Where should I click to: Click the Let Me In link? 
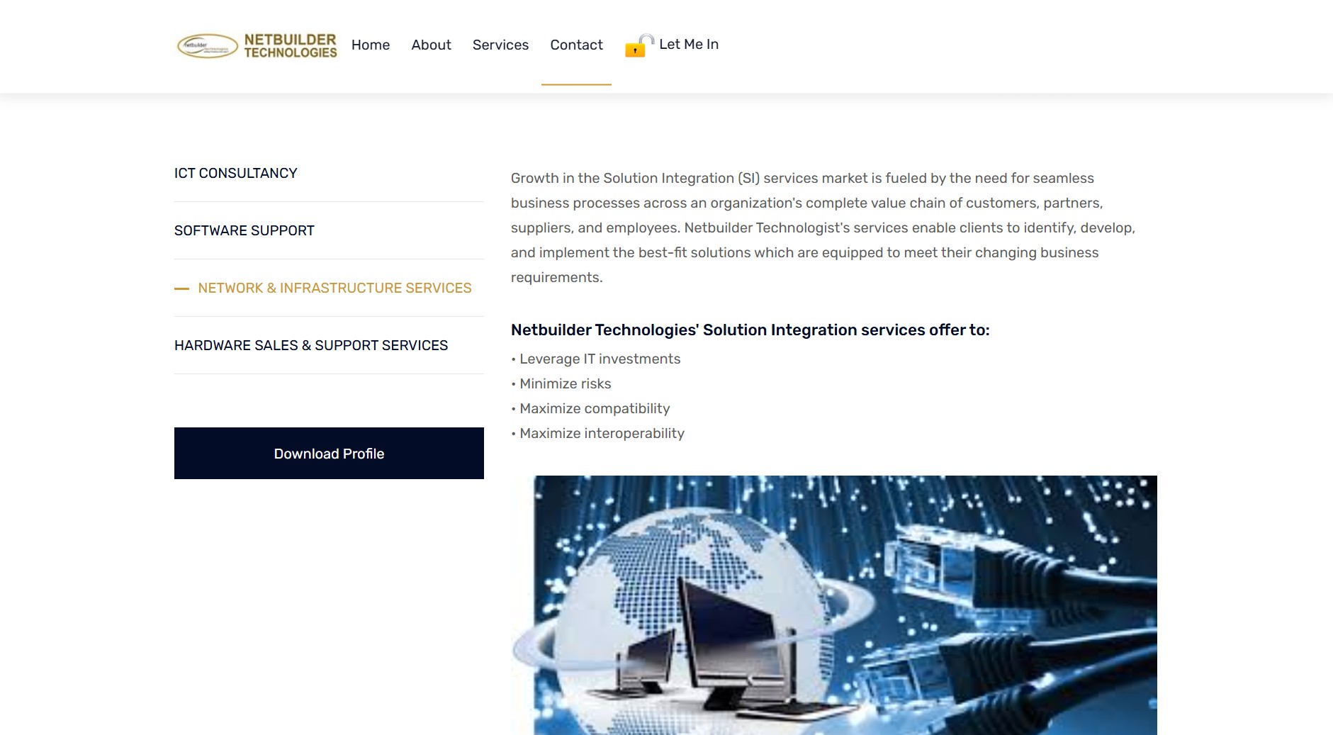pos(688,44)
